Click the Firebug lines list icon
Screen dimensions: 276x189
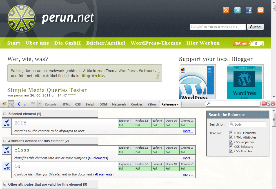33,104
